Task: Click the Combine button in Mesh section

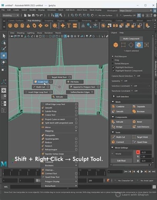Action: tap(121, 107)
